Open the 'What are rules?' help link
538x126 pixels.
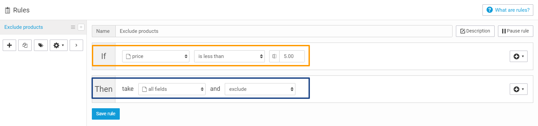click(508, 10)
